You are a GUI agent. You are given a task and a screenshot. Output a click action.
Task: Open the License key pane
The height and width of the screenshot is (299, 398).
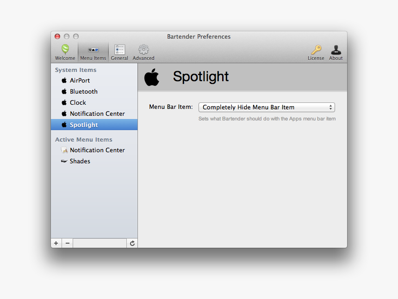click(316, 53)
